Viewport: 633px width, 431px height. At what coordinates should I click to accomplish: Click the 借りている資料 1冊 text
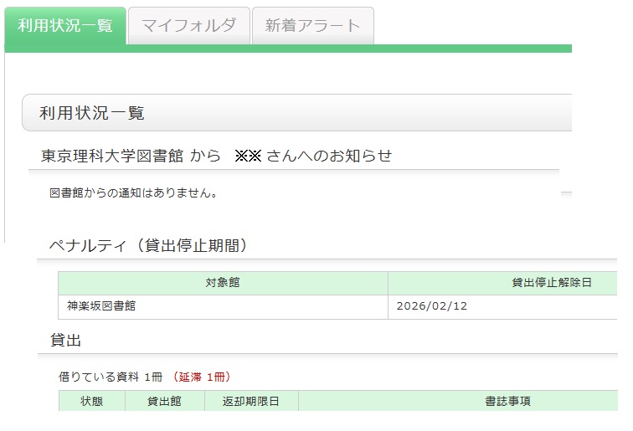(x=111, y=377)
